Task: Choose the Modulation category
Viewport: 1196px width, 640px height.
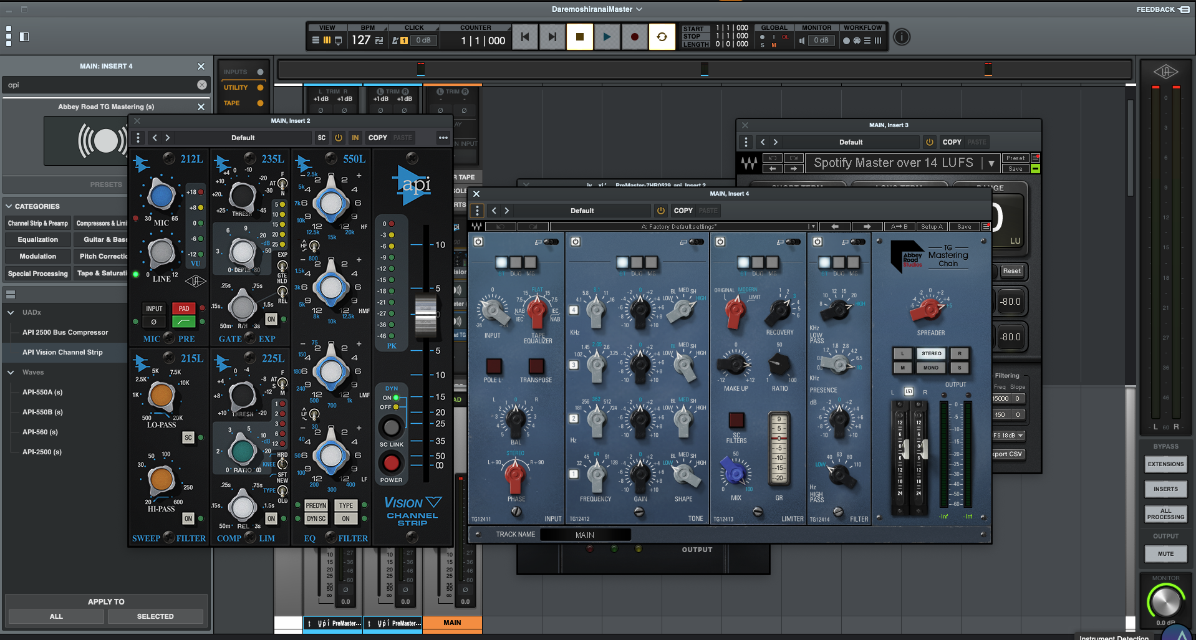Action: [37, 256]
